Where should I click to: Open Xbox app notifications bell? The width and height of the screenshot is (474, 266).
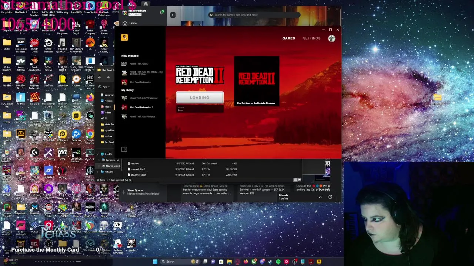pyautogui.click(x=162, y=13)
